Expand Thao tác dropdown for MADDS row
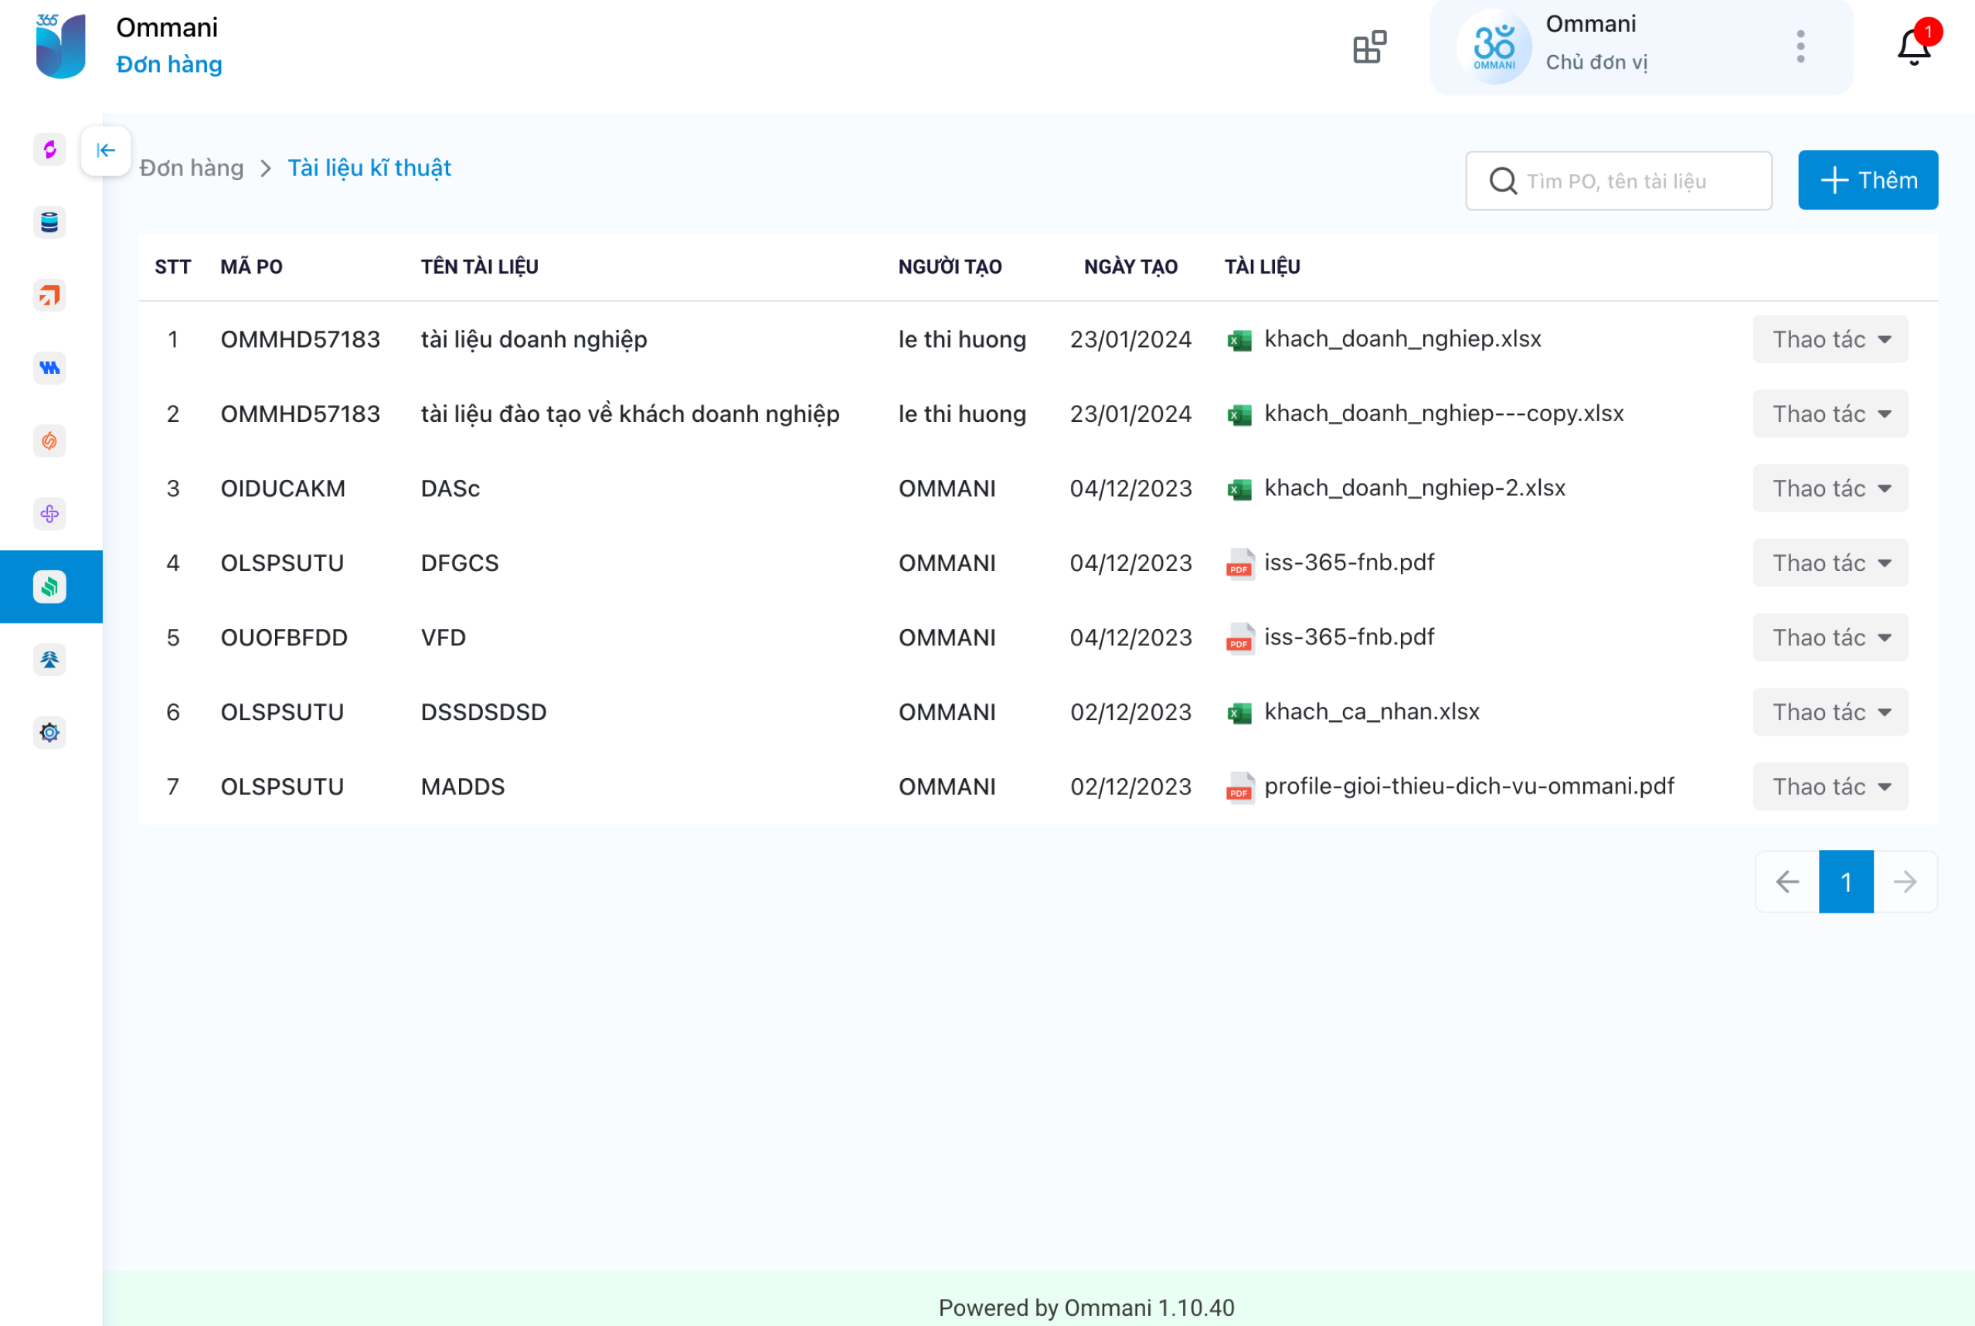The width and height of the screenshot is (1975, 1326). click(1830, 787)
